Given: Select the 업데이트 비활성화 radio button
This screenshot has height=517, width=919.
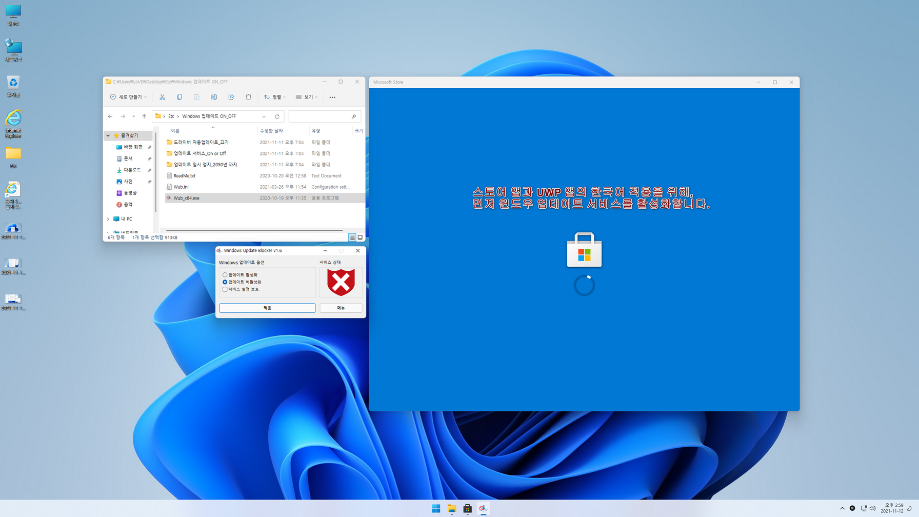Looking at the screenshot, I should tap(225, 282).
